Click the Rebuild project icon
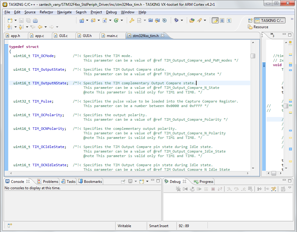This screenshot has width=297, height=232. 157,20
